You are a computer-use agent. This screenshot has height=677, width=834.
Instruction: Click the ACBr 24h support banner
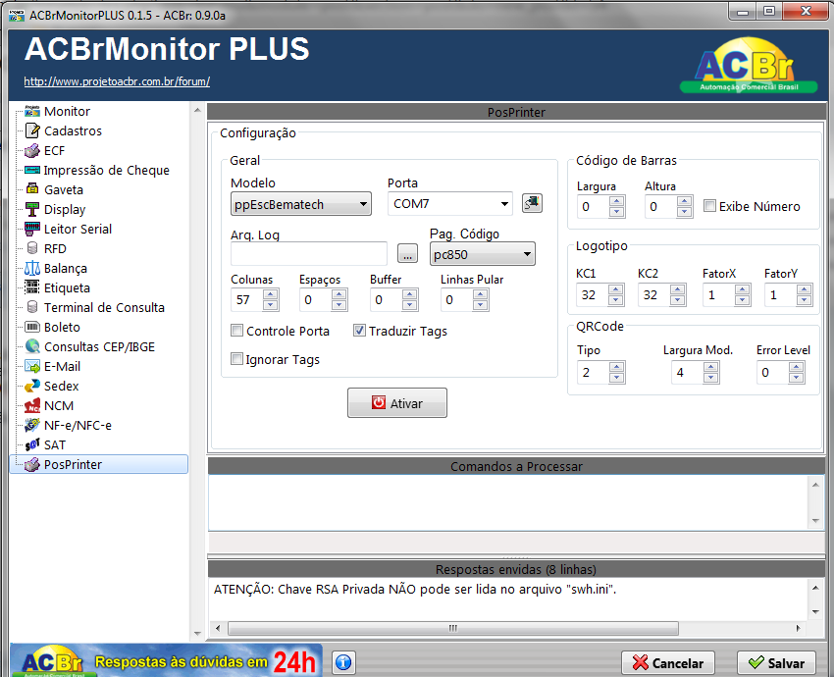coord(166,660)
